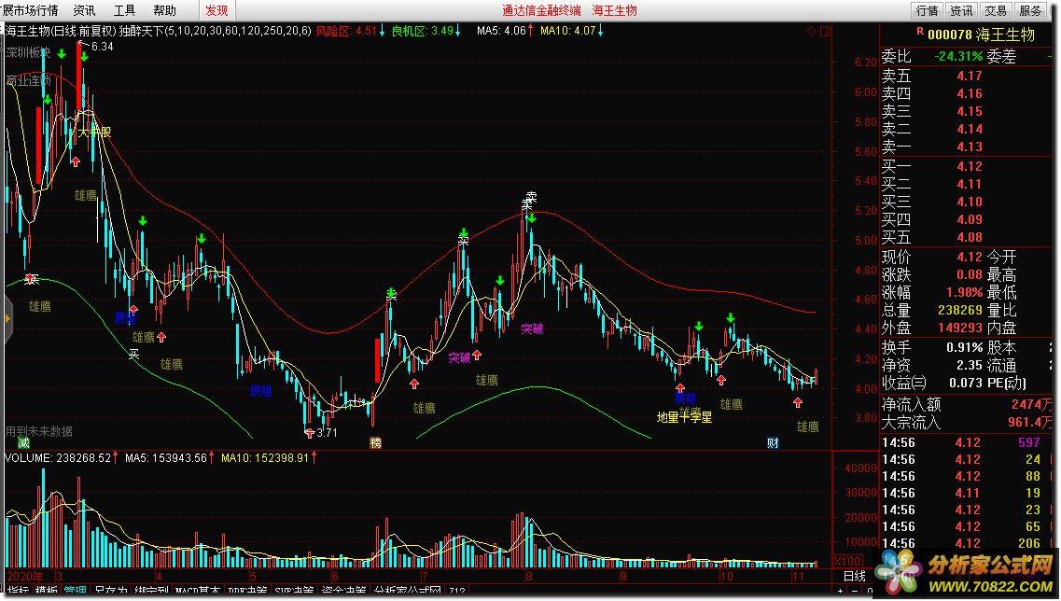Viewport: 1061px width, 601px height.
Task: Click the 地量十字星 chart label
Action: pyautogui.click(x=684, y=417)
